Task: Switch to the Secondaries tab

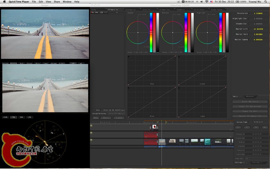Action: (x=132, y=10)
